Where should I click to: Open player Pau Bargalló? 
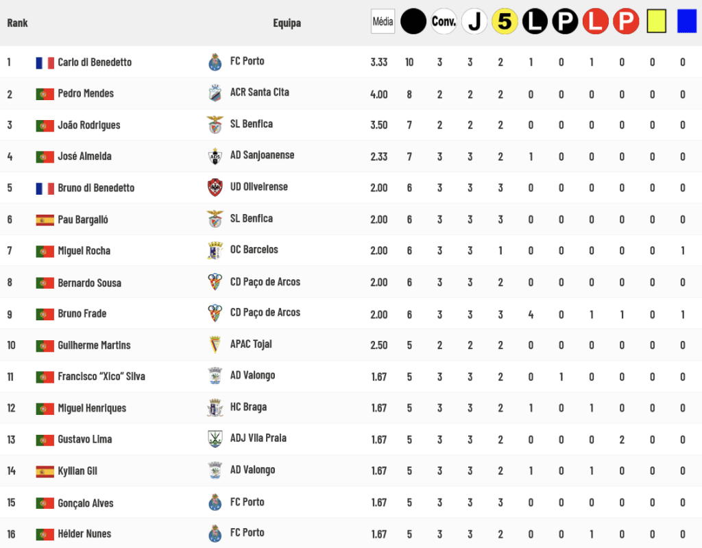(83, 219)
